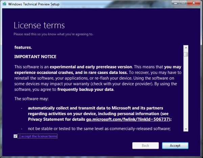Click the scrollbar track below the thumb
This screenshot has height=158, width=203.
click(186, 91)
